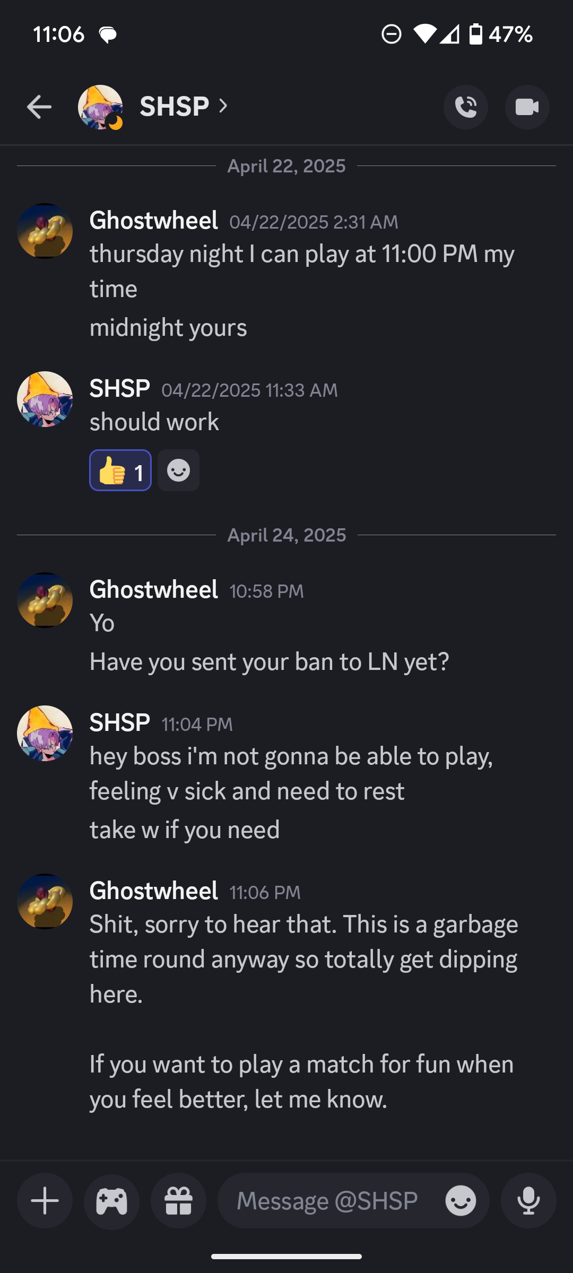Image resolution: width=573 pixels, height=1273 pixels.
Task: Tap the 'Have you sent your ban' message
Action: coord(270,662)
